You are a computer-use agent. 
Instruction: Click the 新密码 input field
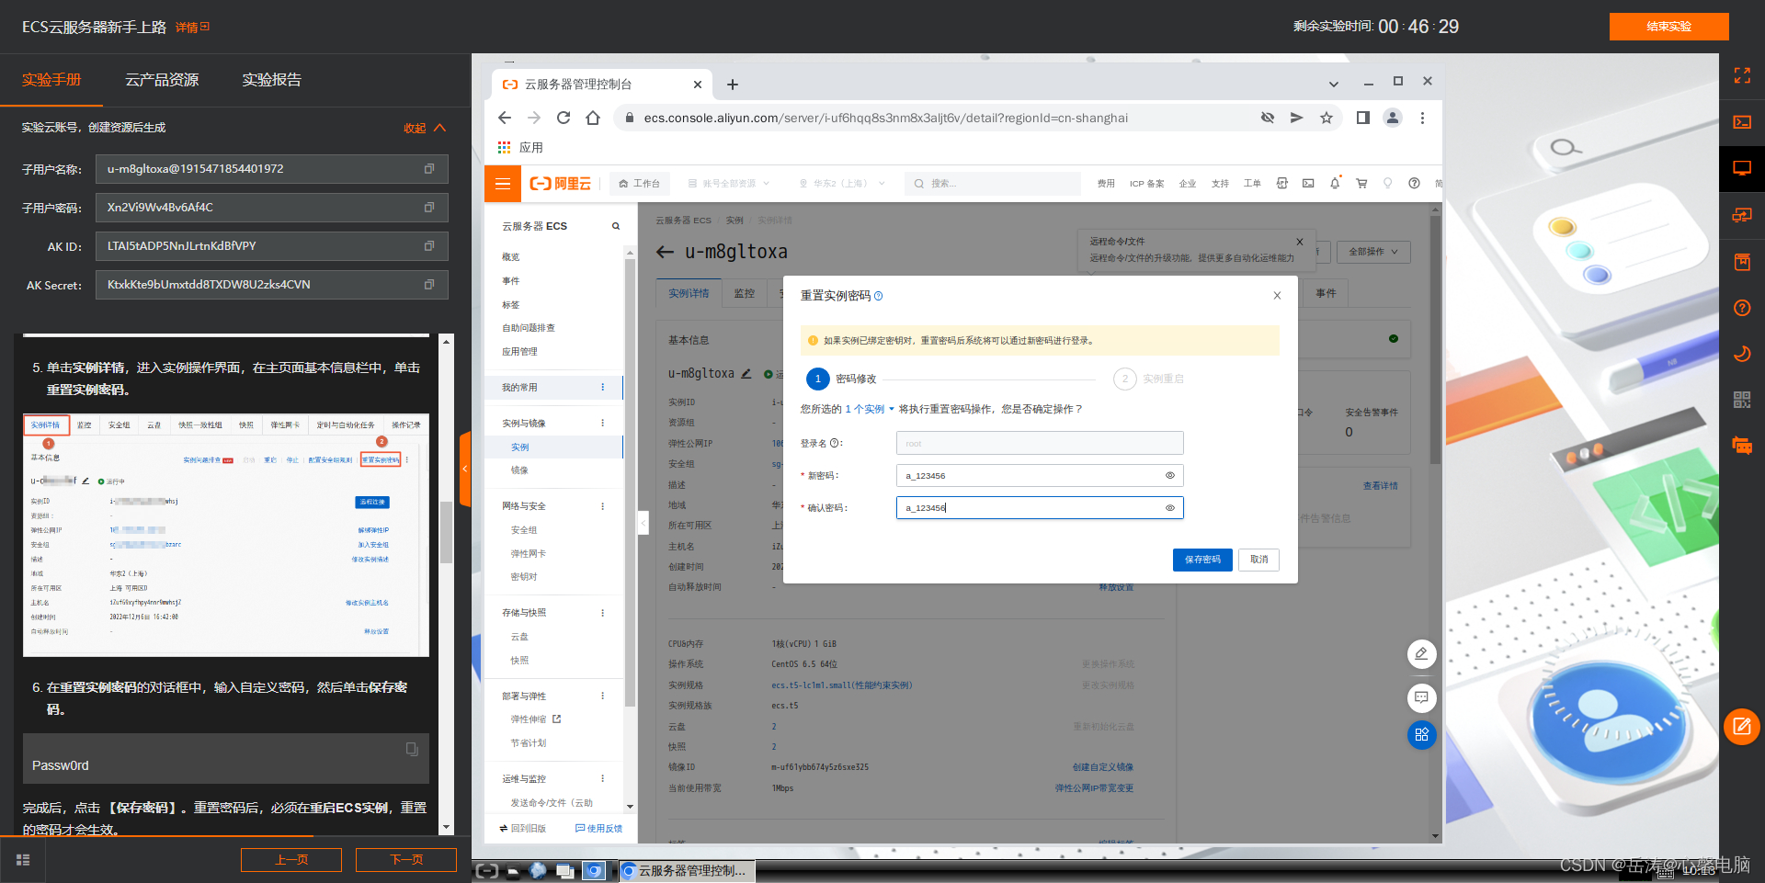pos(1040,476)
